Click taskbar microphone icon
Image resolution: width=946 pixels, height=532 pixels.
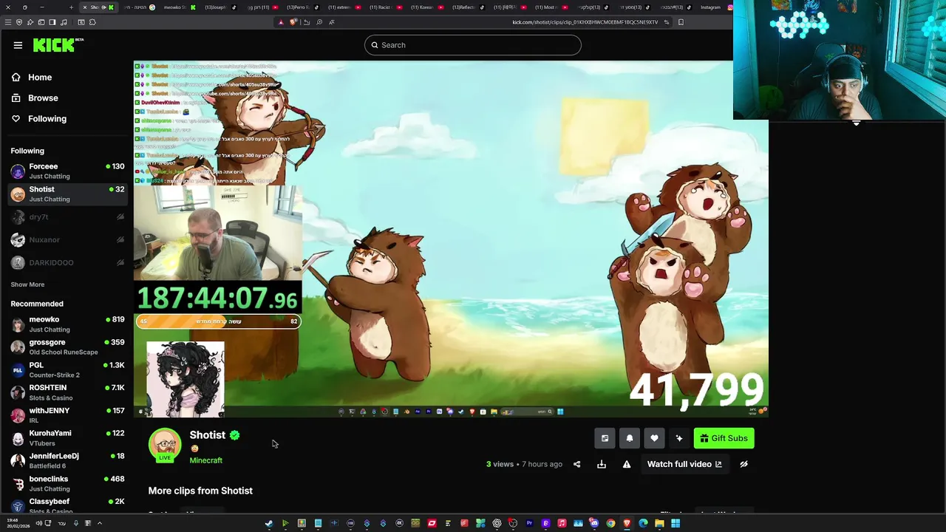click(75, 523)
